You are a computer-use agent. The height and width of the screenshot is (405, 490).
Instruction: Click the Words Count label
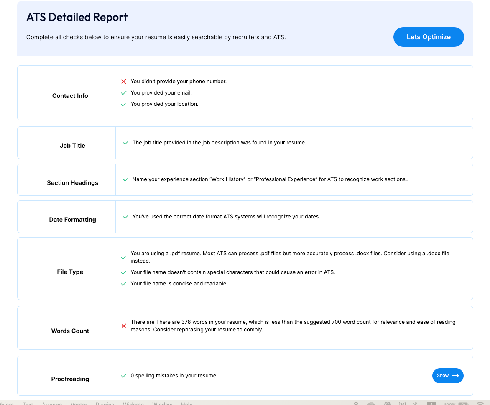[x=70, y=331]
